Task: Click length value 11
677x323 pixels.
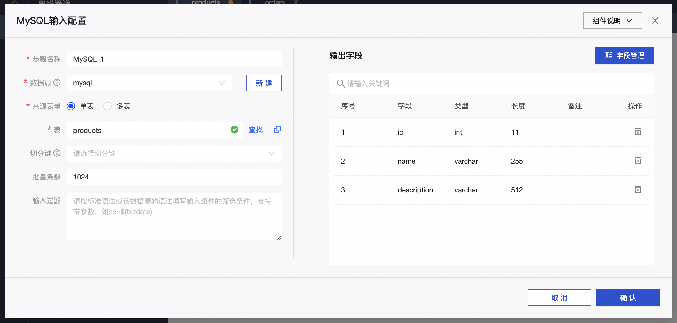Action: coord(515,132)
